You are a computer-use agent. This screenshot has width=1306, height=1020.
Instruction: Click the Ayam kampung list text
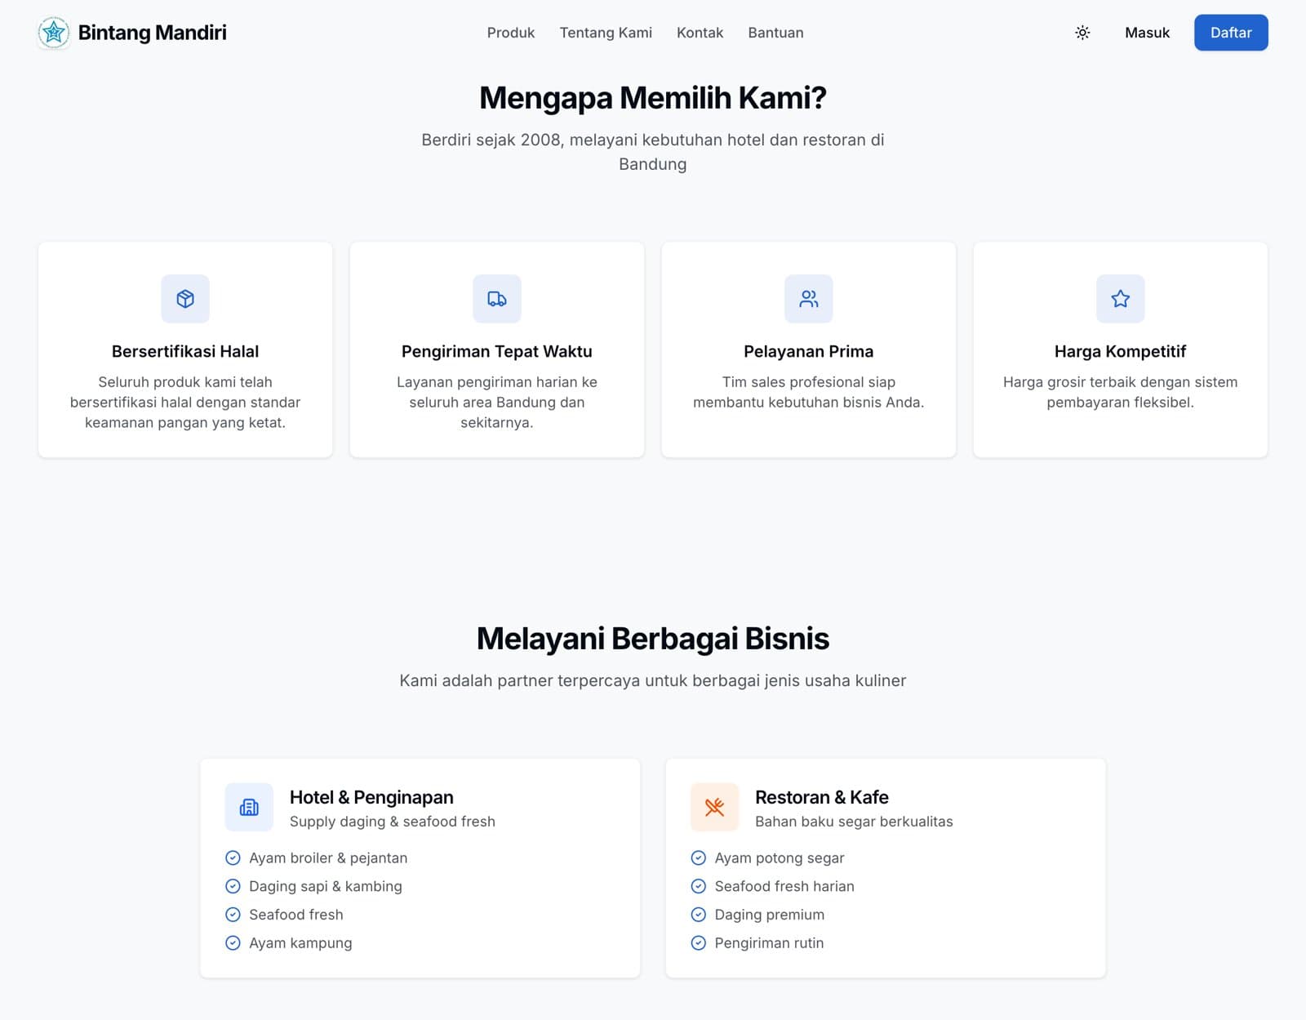tap(300, 943)
